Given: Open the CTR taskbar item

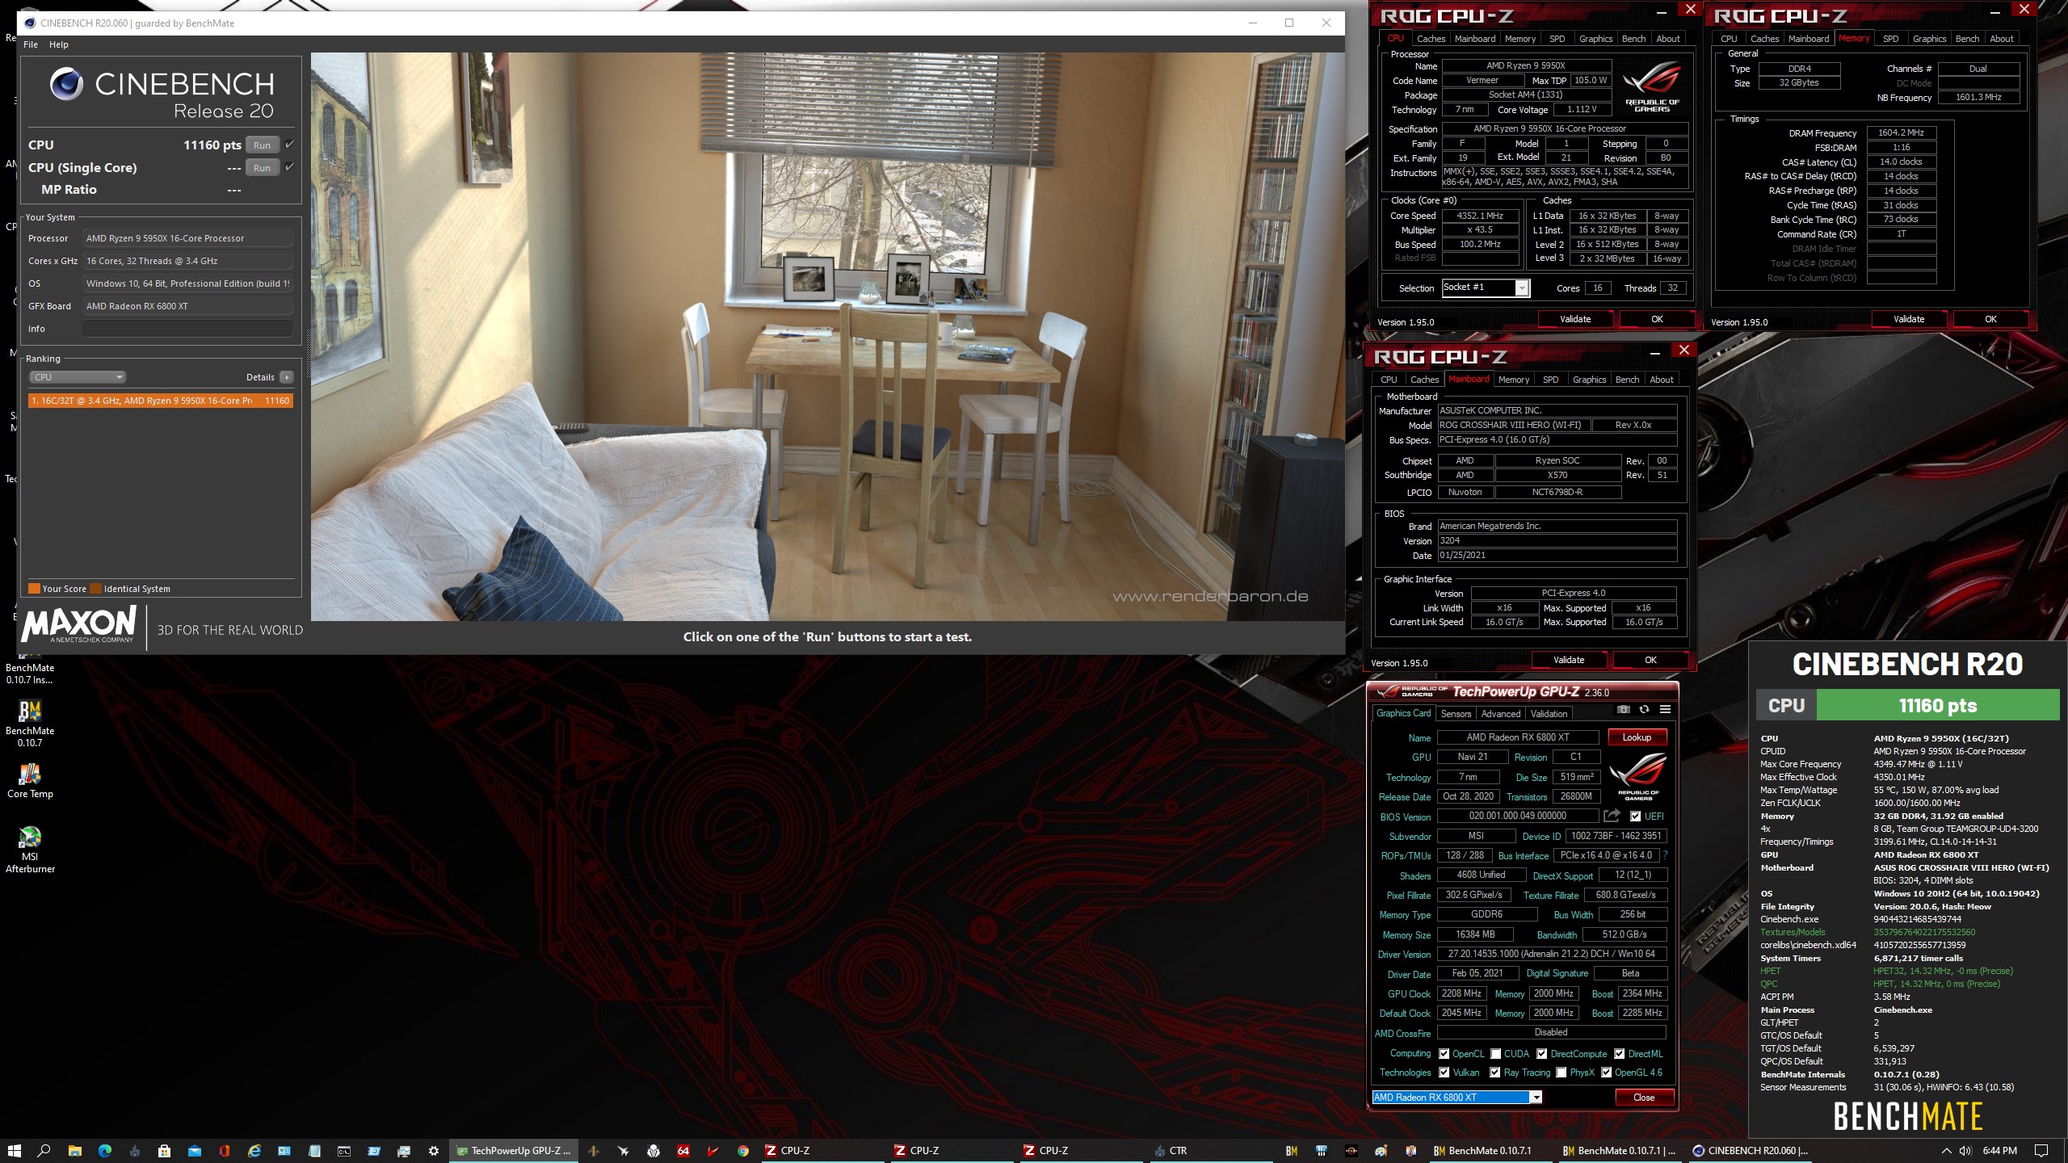Looking at the screenshot, I should [1212, 1150].
